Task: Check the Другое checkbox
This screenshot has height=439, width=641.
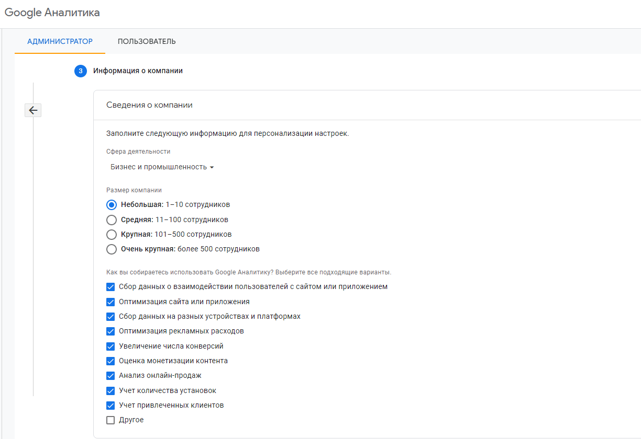Action: tap(110, 420)
